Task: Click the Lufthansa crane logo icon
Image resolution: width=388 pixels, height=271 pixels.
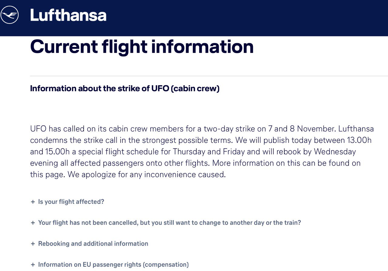Action: (9, 15)
